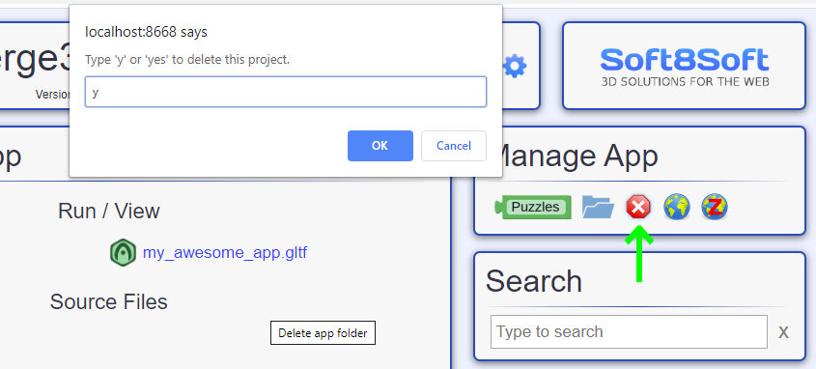Viewport: 816px width, 369px height.
Task: Open the Puzzles editor
Action: click(x=532, y=207)
